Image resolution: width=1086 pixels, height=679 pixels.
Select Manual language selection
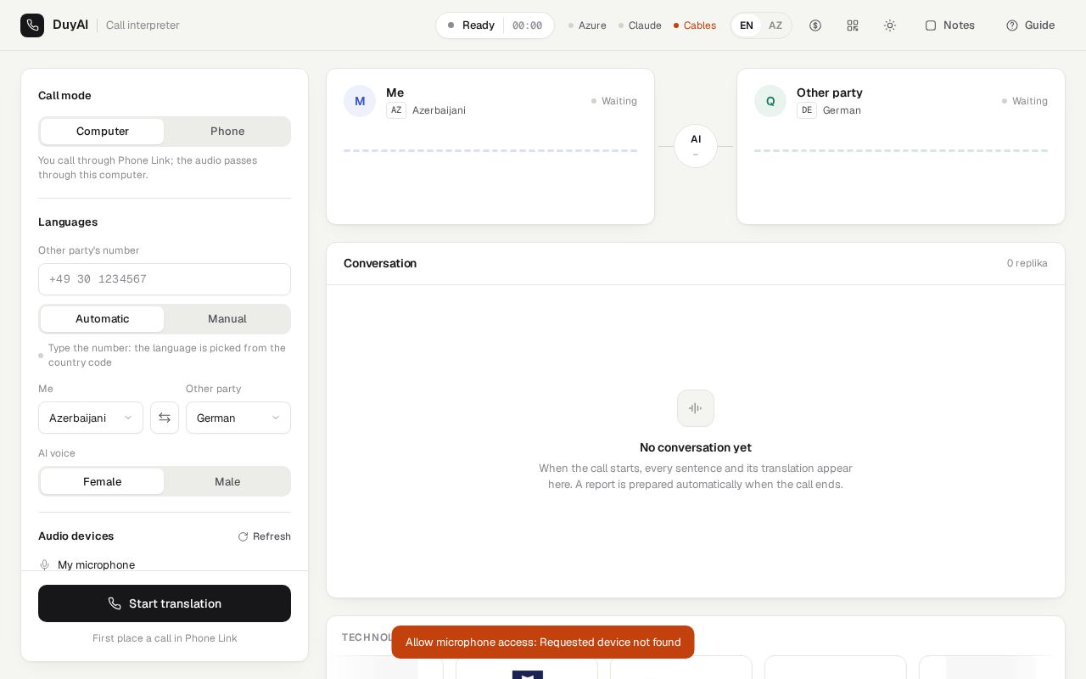tap(227, 319)
